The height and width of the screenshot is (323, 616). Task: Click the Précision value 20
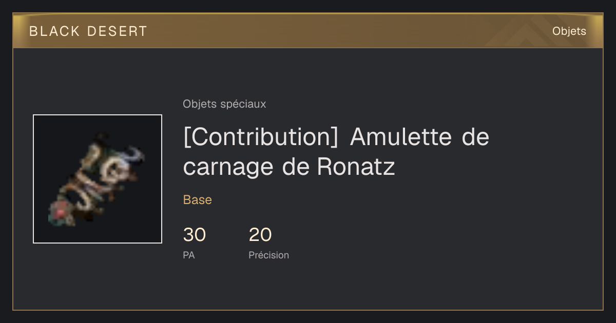tap(260, 235)
